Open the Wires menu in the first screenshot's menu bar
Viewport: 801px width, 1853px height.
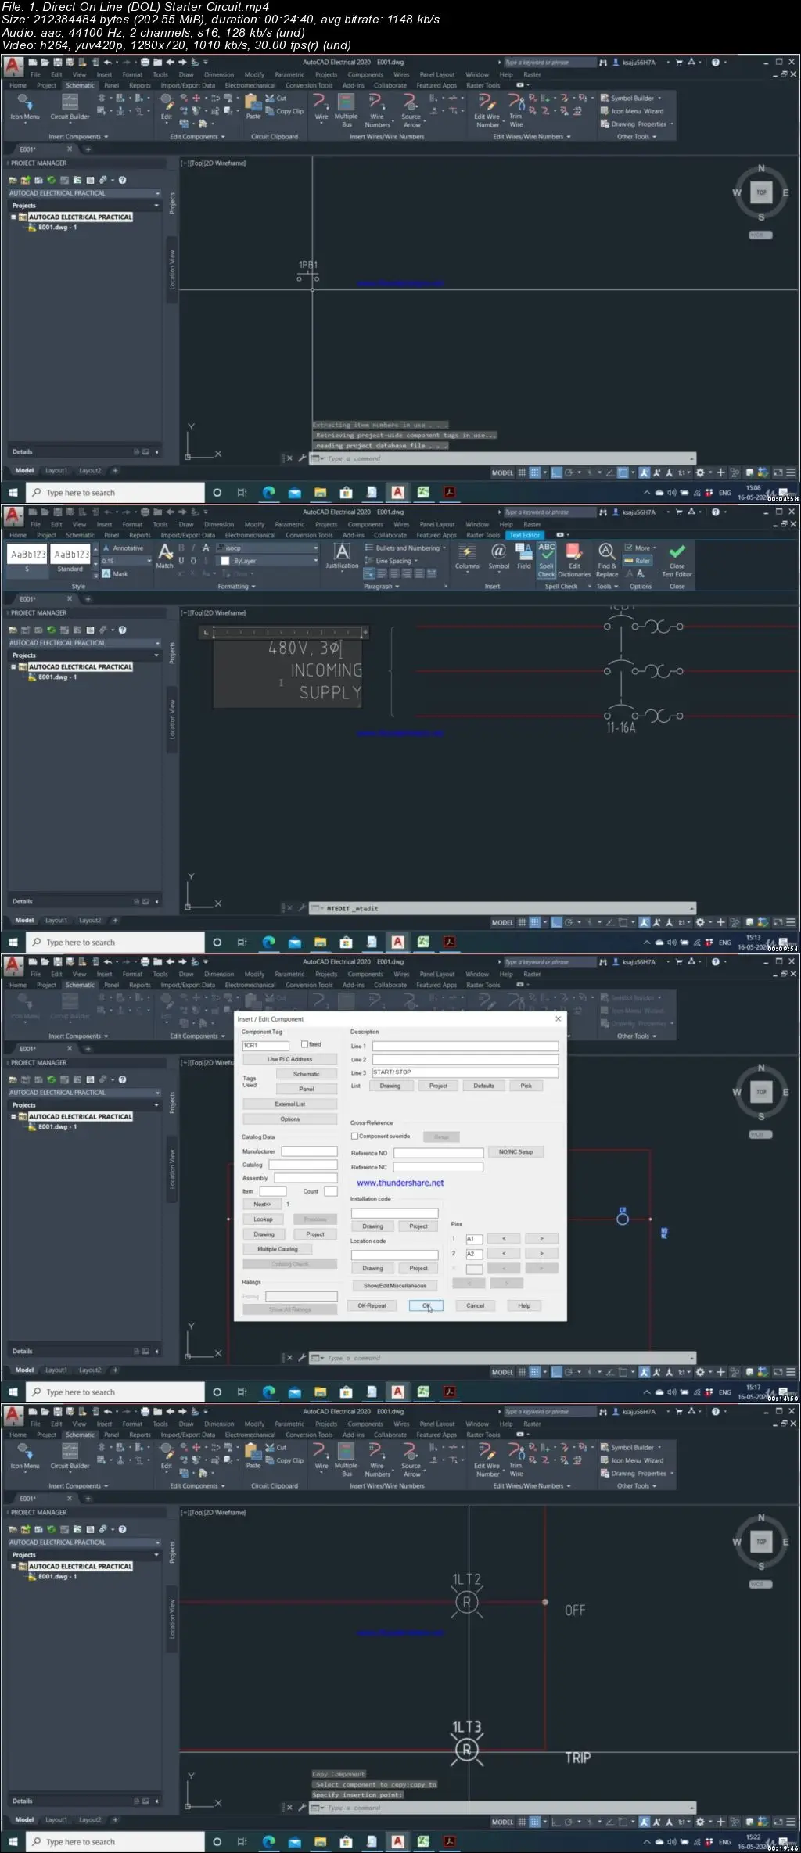(401, 74)
